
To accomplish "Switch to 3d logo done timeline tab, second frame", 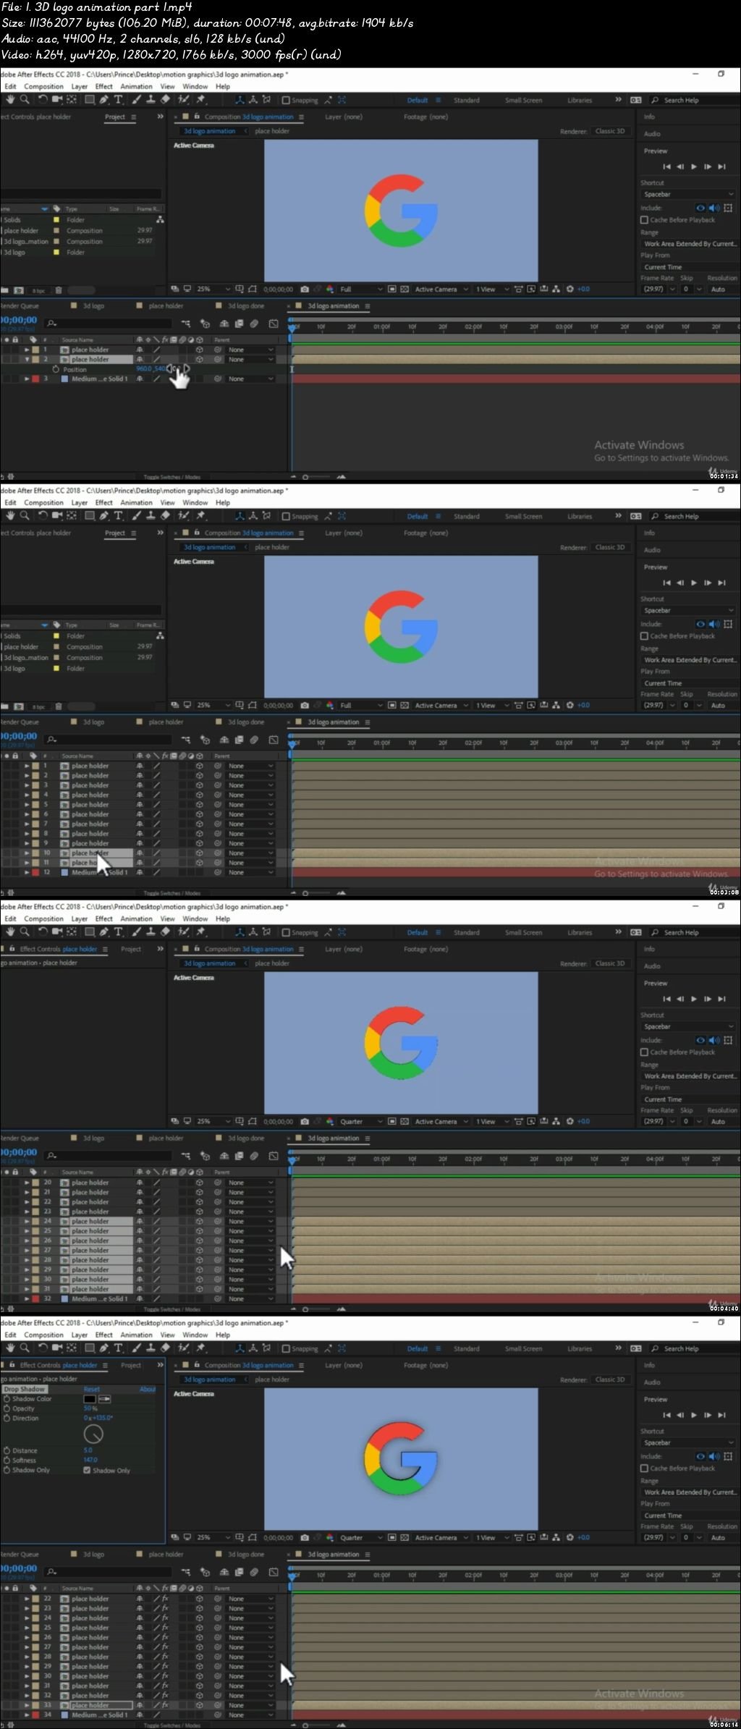I will coord(246,722).
